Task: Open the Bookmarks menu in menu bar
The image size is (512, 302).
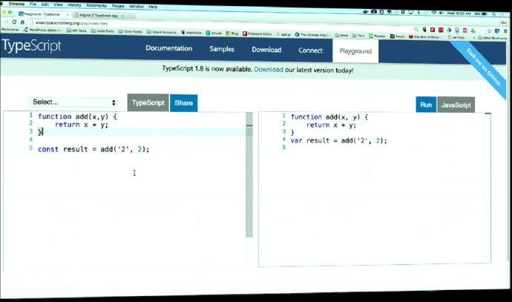Action: coord(96,5)
